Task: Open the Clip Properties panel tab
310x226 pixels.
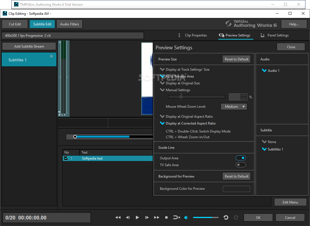Action: [193, 35]
